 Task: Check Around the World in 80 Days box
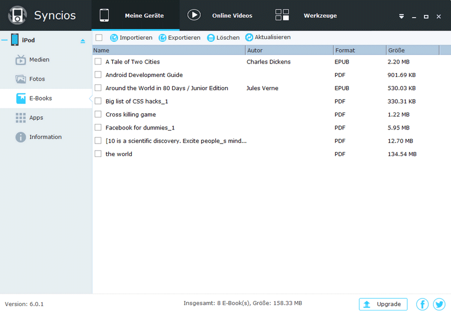click(x=98, y=88)
